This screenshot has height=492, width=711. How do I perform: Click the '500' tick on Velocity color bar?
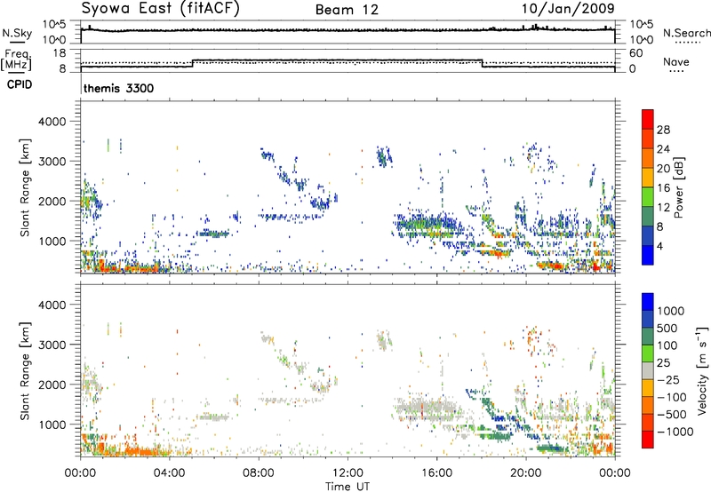point(667,328)
